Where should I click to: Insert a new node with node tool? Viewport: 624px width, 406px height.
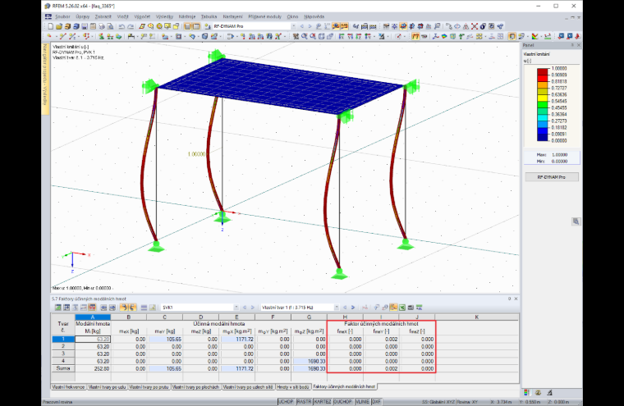(x=49, y=36)
